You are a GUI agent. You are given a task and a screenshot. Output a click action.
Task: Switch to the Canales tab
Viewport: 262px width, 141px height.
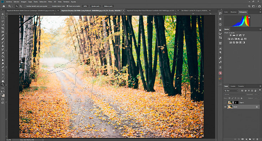click(233, 86)
